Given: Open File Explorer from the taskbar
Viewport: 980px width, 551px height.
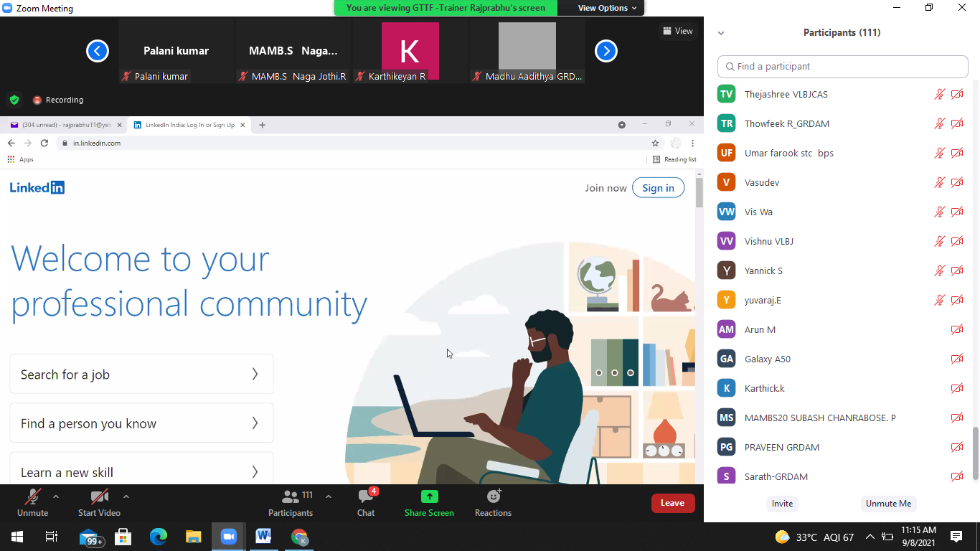Looking at the screenshot, I should (x=194, y=537).
